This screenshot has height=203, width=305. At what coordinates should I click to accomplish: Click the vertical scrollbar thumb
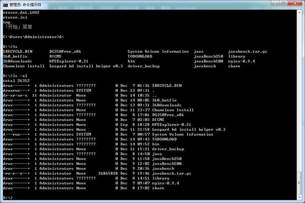pos(299,183)
